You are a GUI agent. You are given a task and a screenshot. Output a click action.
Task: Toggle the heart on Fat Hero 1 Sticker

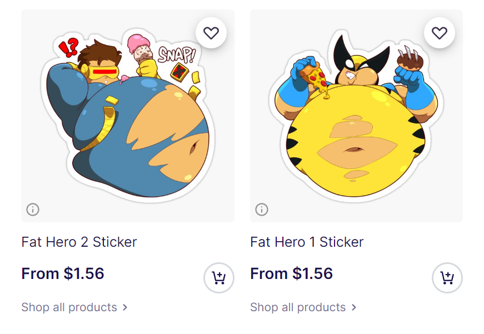(440, 33)
